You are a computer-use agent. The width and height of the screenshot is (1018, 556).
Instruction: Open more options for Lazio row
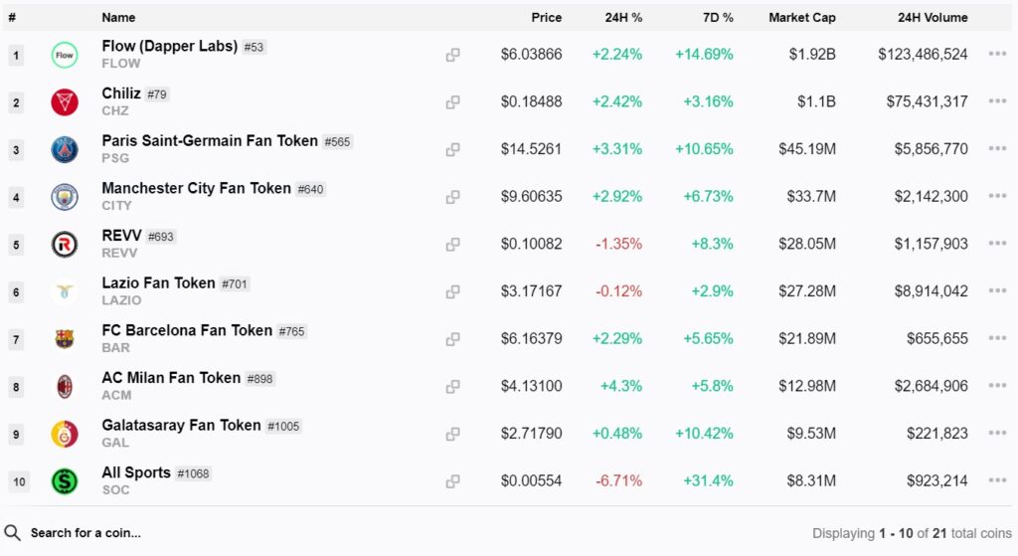(x=997, y=291)
